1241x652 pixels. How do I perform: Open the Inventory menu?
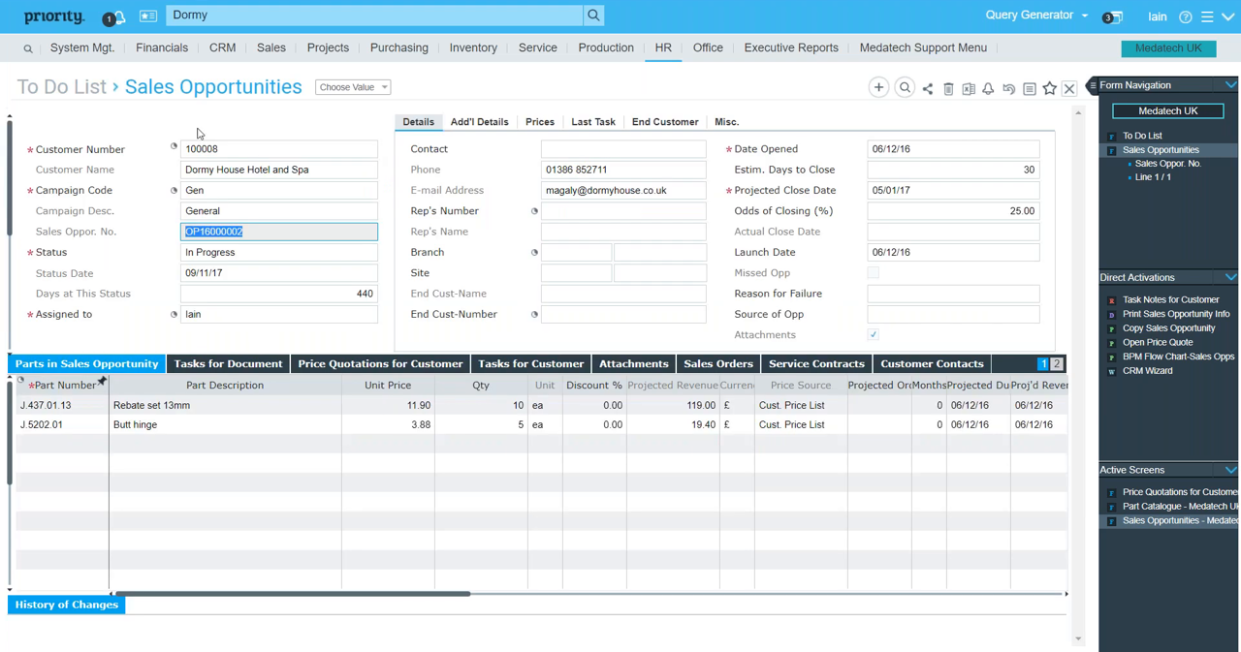point(473,47)
